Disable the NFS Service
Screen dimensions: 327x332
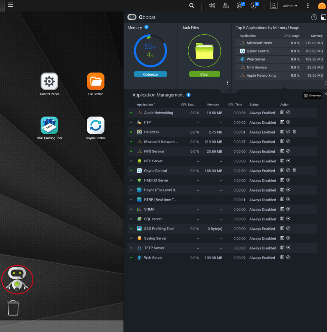click(288, 151)
